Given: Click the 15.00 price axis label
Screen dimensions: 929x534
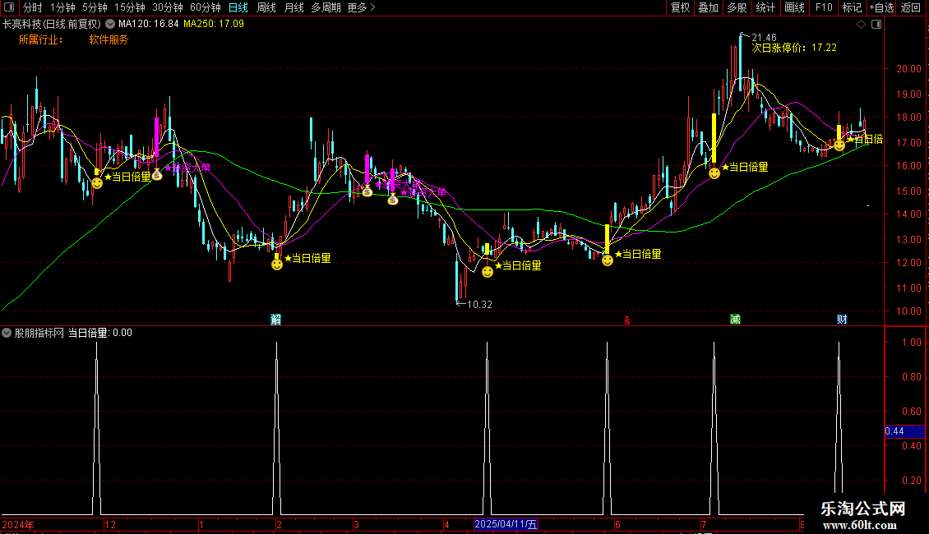Looking at the screenshot, I should coord(908,191).
